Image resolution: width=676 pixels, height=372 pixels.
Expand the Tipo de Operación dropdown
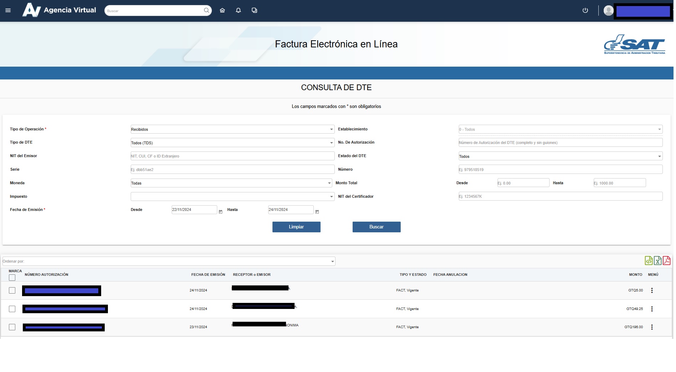point(232,129)
